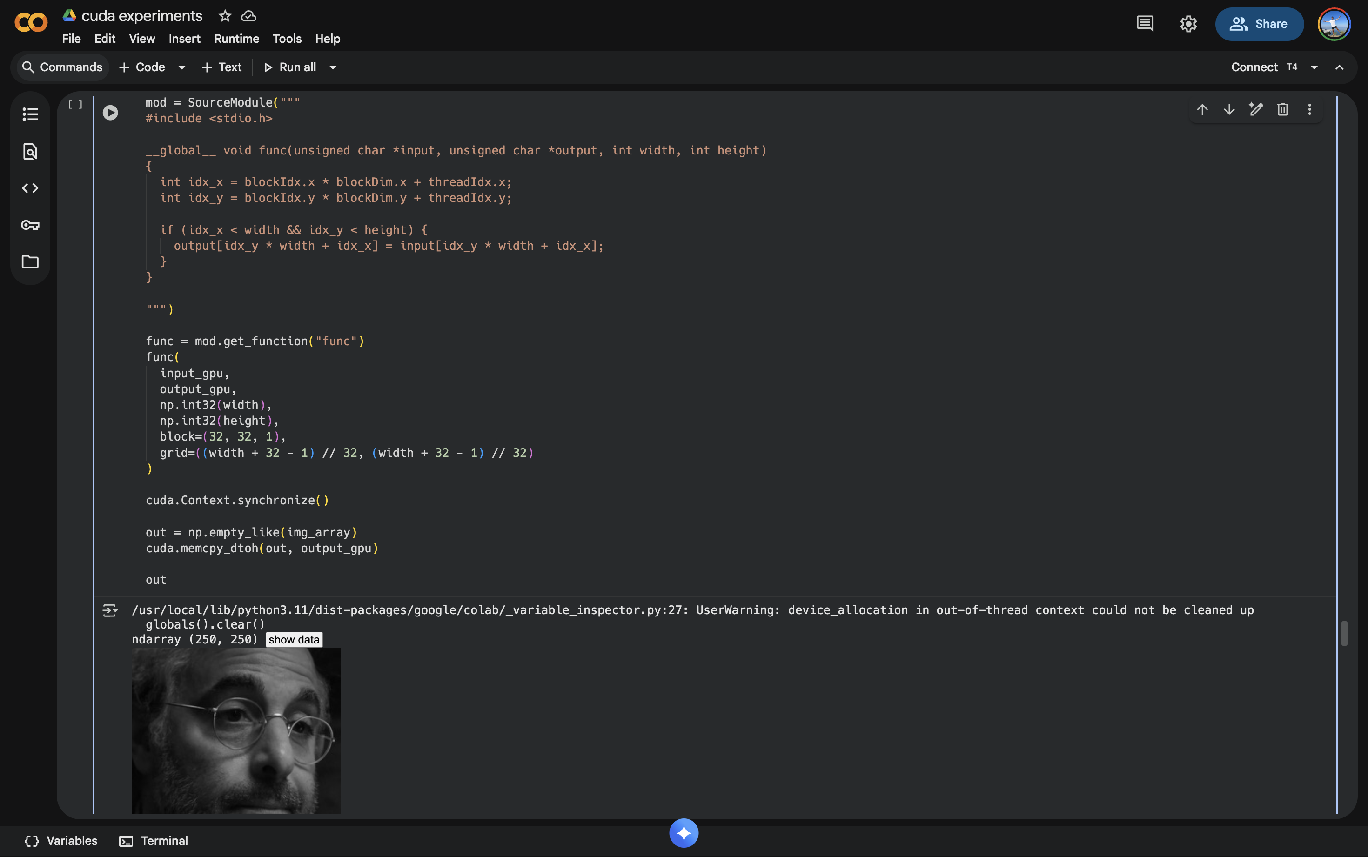This screenshot has width=1368, height=857.
Task: Expand the Code insert dropdown arrow
Action: tap(182, 67)
